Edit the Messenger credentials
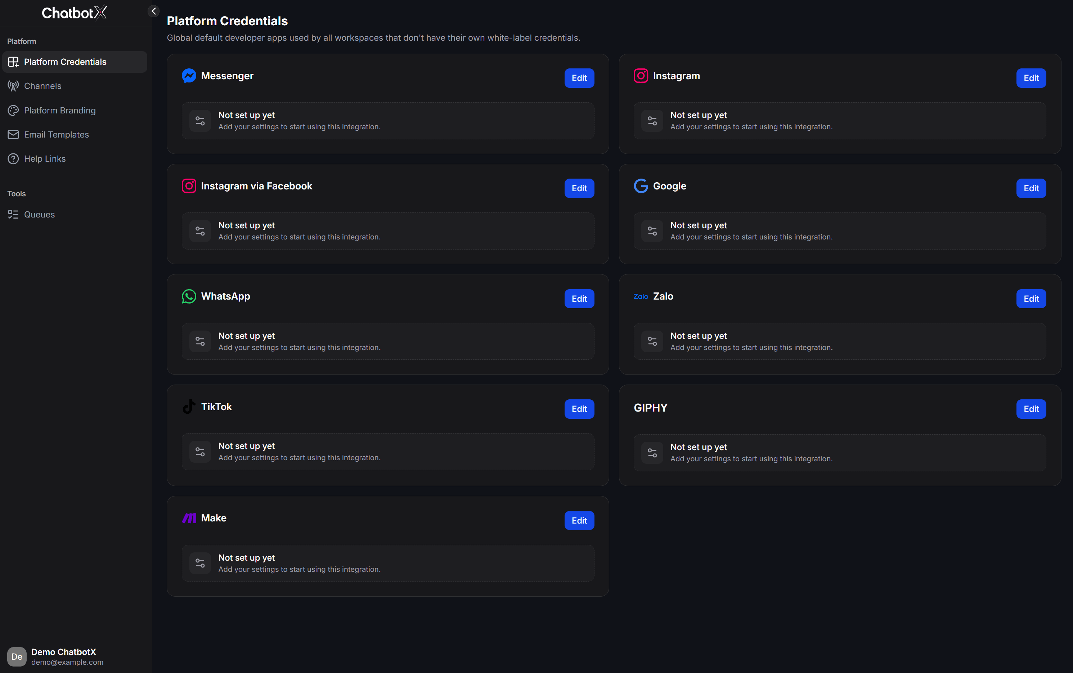Image resolution: width=1073 pixels, height=673 pixels. click(579, 78)
